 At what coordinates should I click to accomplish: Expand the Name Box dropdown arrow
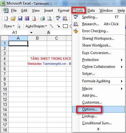tap(31, 33)
